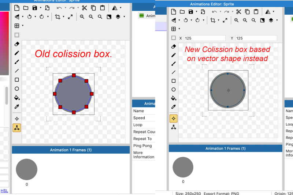The height and width of the screenshot is (195, 293).
Task: Select the Paint Bucket fill tool in left editor
Action: pyautogui.click(x=17, y=98)
